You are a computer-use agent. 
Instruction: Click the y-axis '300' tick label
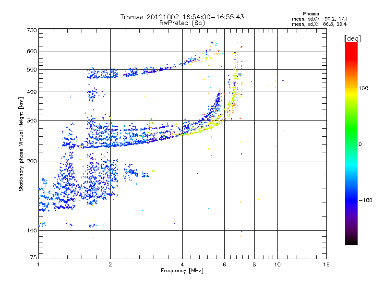tap(32, 121)
